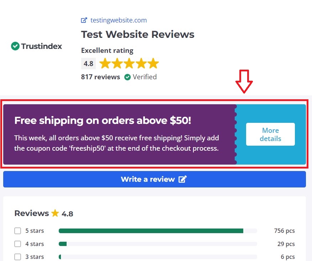Click the first gold rating star
This screenshot has height=261, width=312.
coord(105,64)
